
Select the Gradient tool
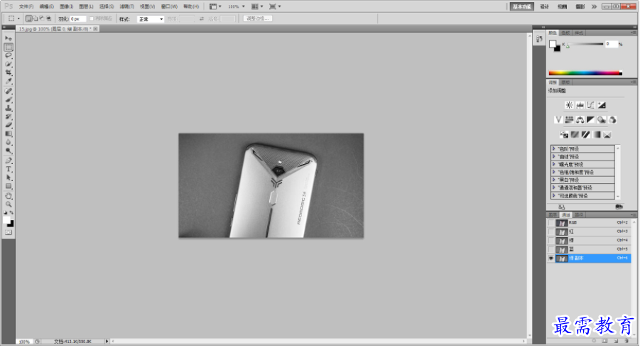tap(8, 134)
